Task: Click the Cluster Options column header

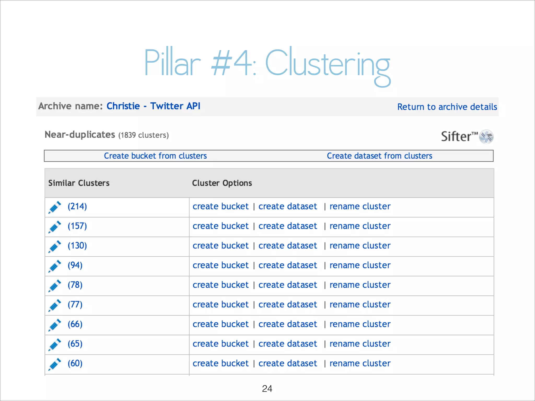Action: (x=222, y=183)
